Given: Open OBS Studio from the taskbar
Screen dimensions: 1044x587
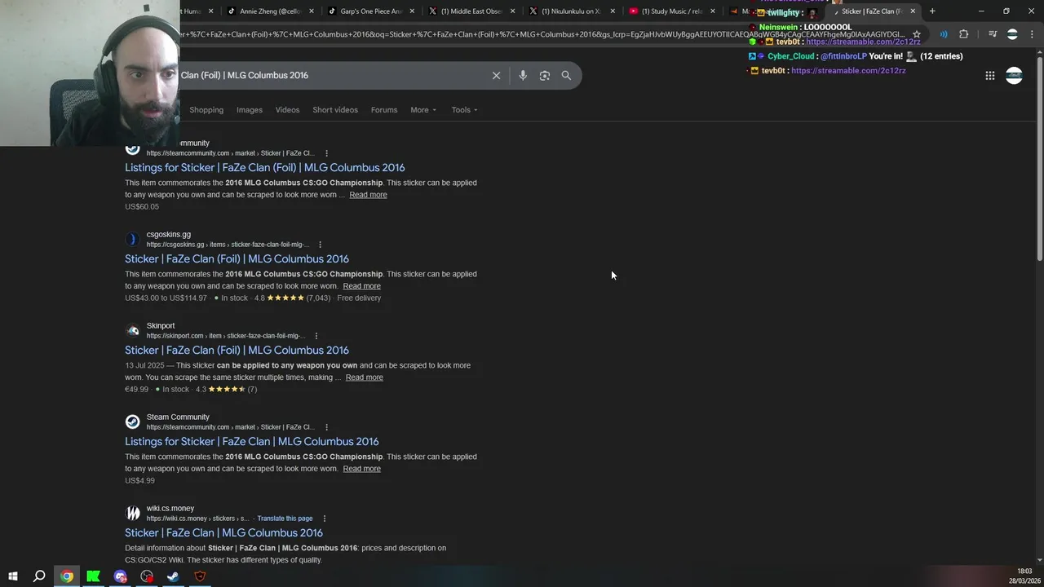Looking at the screenshot, I should [147, 576].
